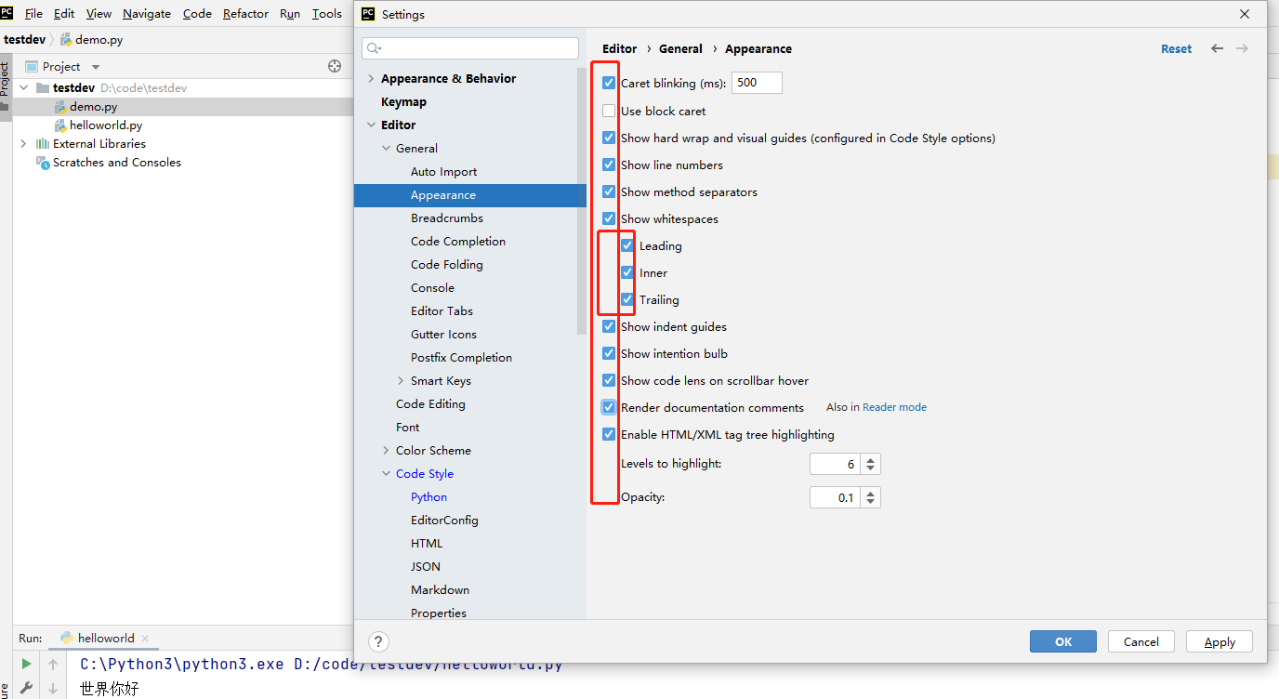This screenshot has width=1279, height=699.
Task: Toggle Render documentation comments checkbox
Action: [x=609, y=407]
